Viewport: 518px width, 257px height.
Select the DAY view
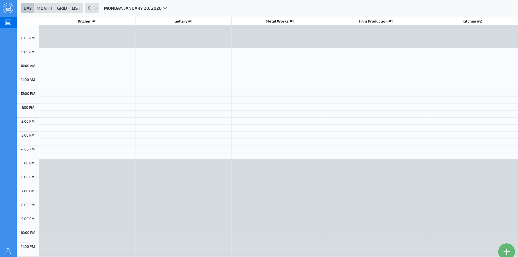coord(28,8)
